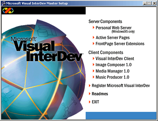This screenshot has width=158, height=121.
Task: Install Music Producer 1.0
Action: tap(112, 77)
